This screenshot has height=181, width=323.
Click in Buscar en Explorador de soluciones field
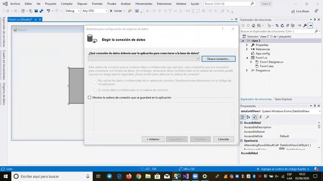click(x=277, y=31)
